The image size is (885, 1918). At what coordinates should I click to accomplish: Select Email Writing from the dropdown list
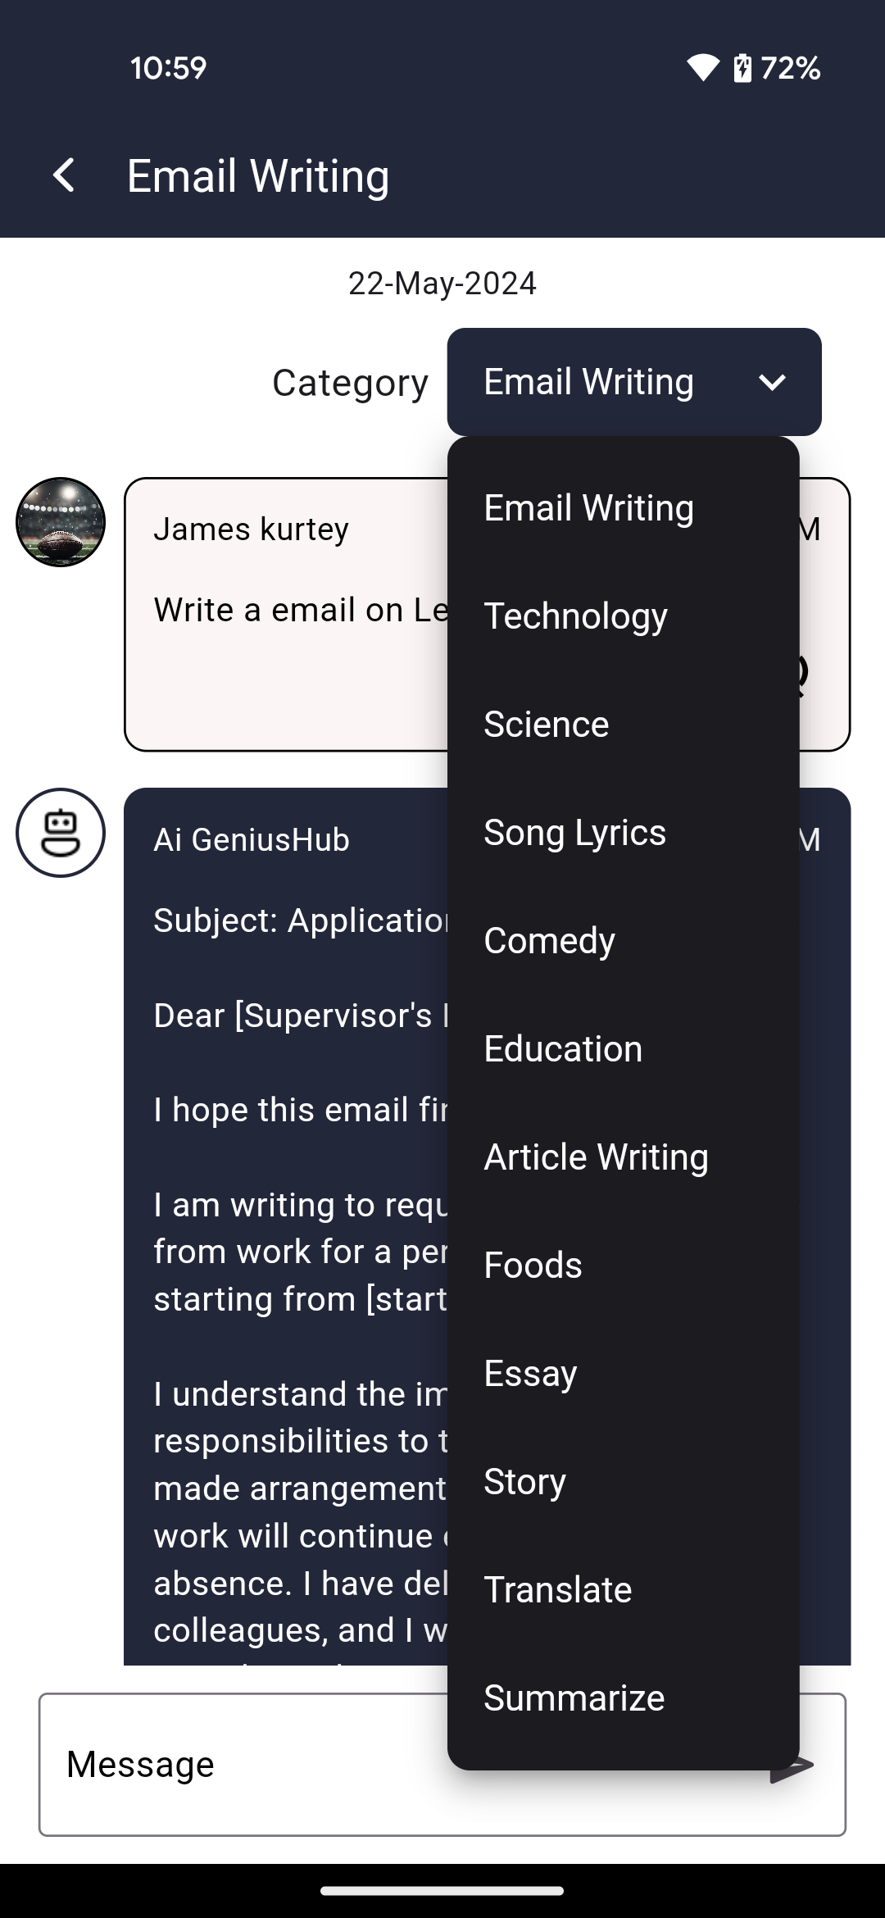(x=588, y=508)
